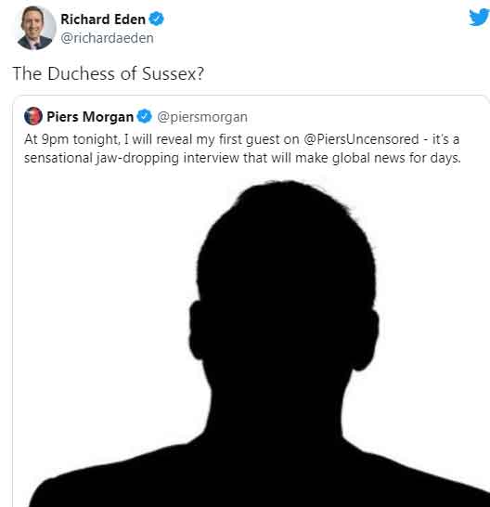
Task: Click the silhouette's head area
Action: tap(284, 278)
